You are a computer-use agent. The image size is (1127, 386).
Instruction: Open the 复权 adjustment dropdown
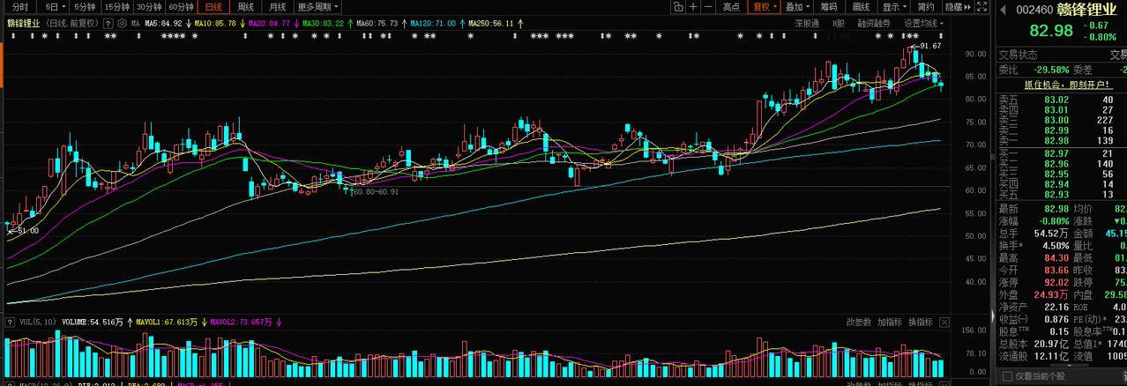(x=764, y=6)
